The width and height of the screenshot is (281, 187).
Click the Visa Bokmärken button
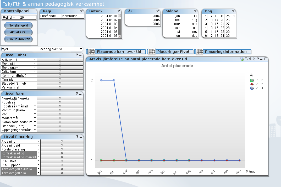pyautogui.click(x=18, y=39)
